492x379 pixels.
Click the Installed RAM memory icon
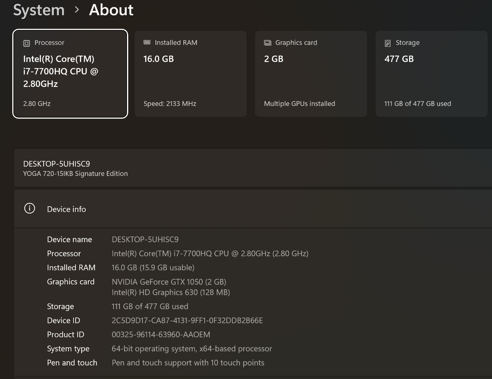pyautogui.click(x=147, y=42)
